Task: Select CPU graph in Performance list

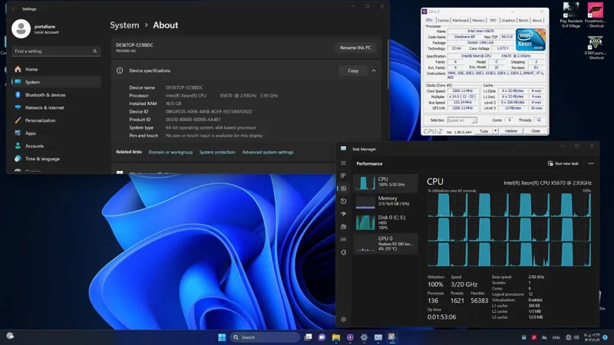Action: 386,182
